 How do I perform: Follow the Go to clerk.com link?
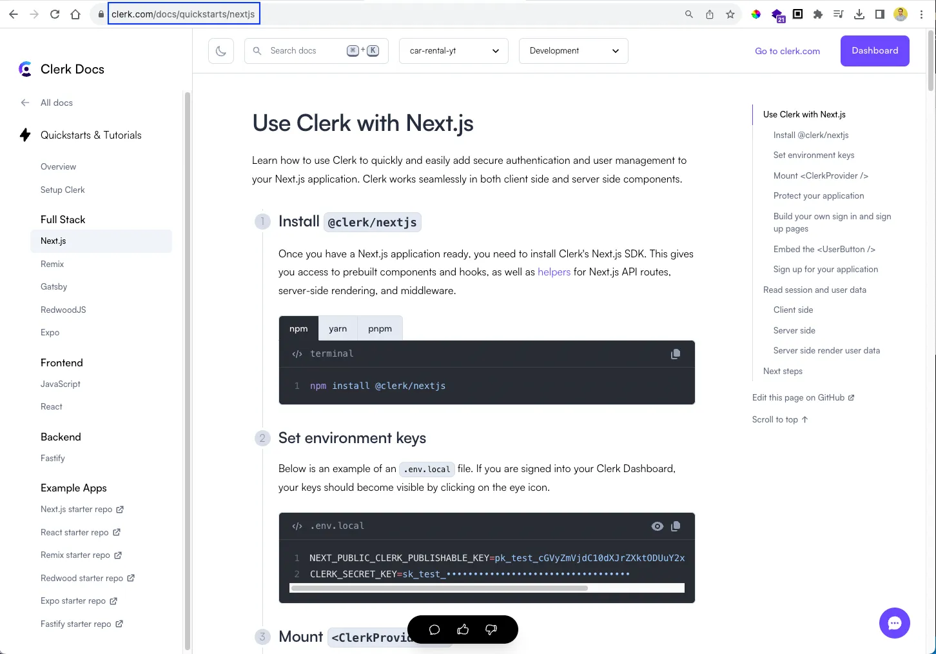point(788,51)
